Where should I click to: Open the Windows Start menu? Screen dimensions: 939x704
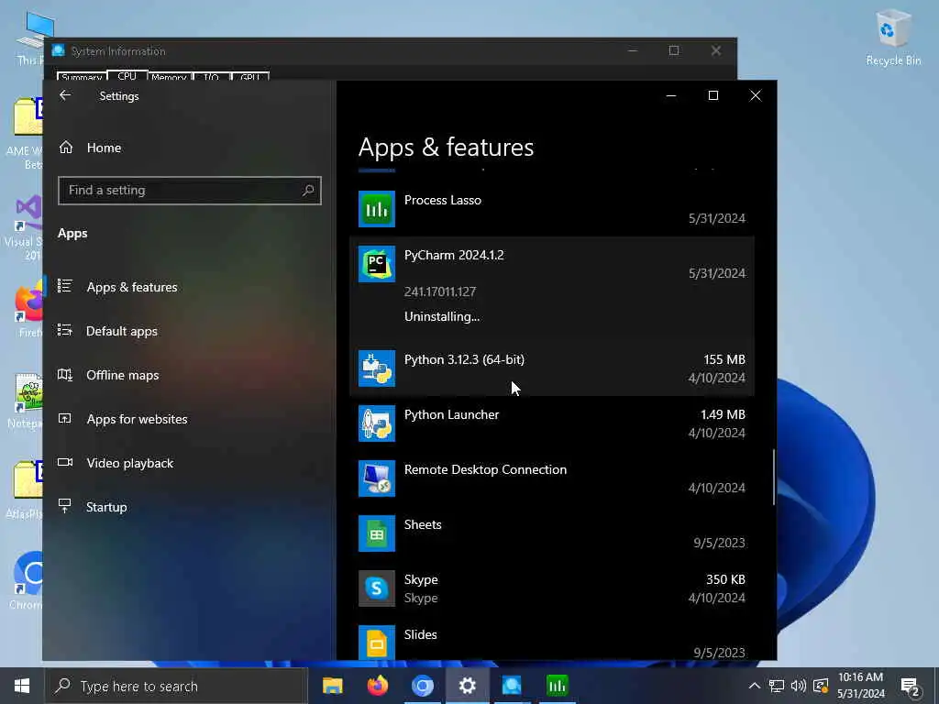pyautogui.click(x=22, y=686)
